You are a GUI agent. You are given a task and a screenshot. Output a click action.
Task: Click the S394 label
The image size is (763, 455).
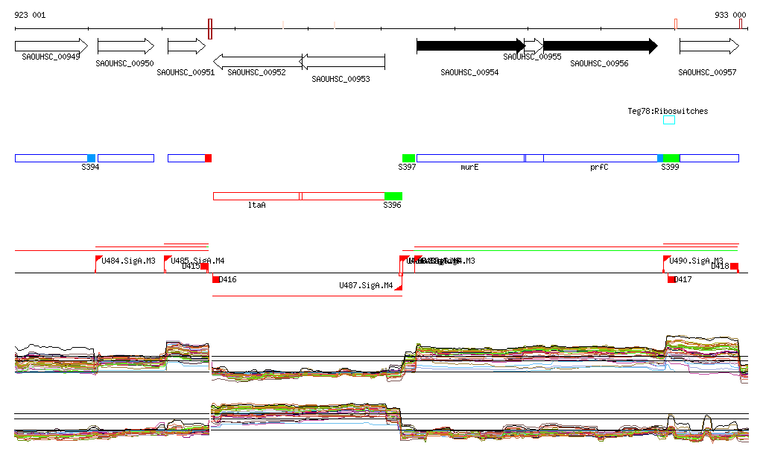point(90,167)
